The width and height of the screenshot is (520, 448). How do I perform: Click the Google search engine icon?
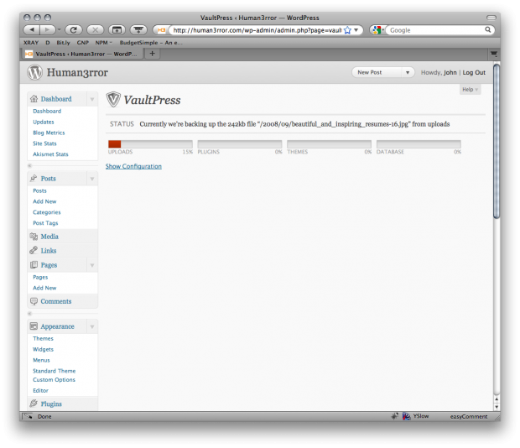click(x=377, y=30)
